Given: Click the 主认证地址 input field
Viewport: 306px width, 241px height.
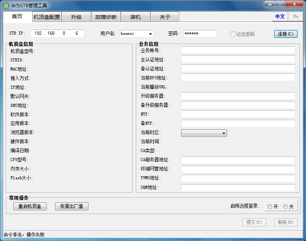Looking at the screenshot, I should point(238,59).
